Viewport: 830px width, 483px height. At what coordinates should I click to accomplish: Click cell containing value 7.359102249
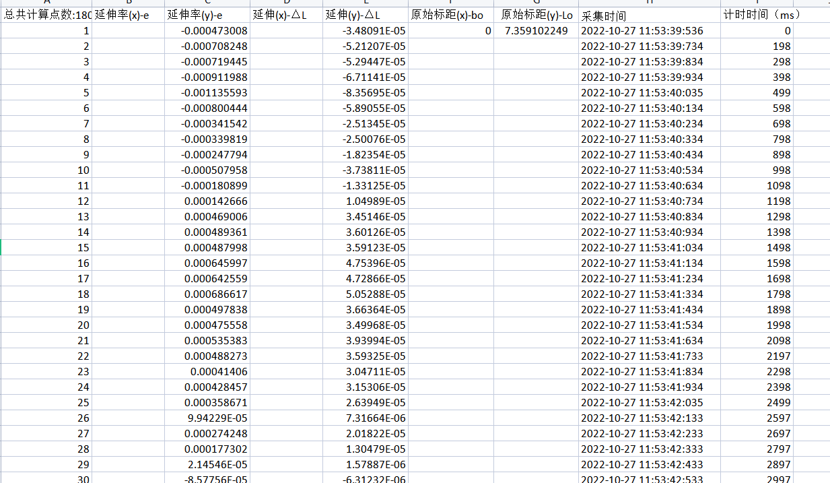(536, 31)
